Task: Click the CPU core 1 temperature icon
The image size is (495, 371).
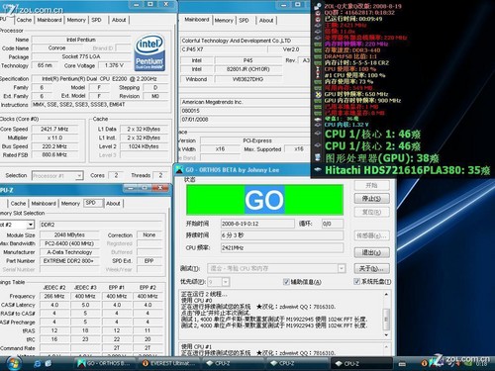Action: click(318, 134)
